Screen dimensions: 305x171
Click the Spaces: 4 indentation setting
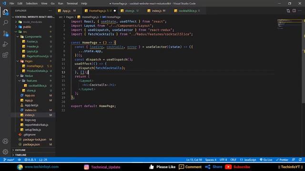click(211, 160)
